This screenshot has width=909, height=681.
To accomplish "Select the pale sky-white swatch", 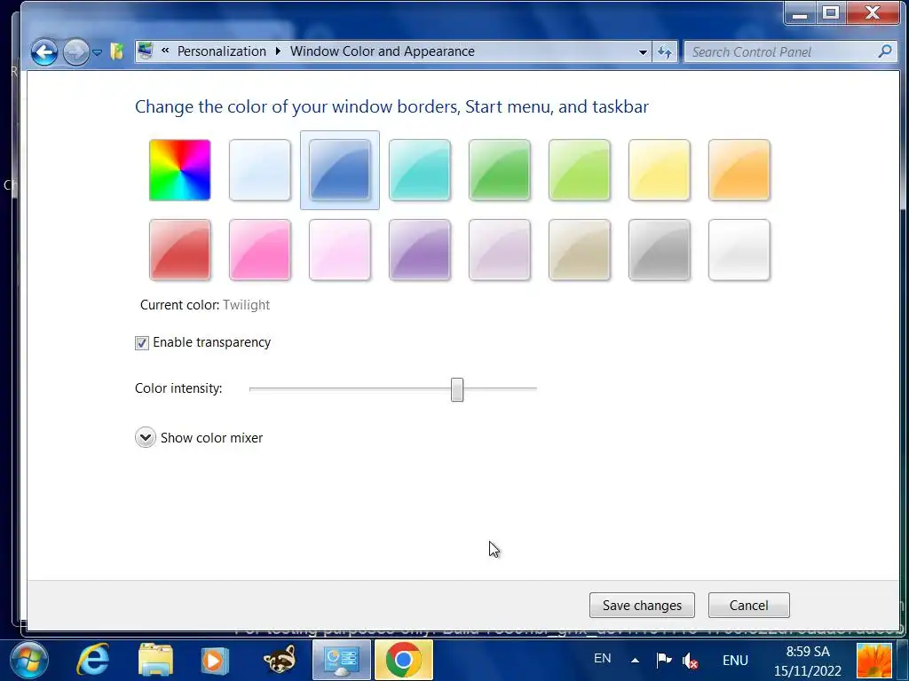I will 260,170.
